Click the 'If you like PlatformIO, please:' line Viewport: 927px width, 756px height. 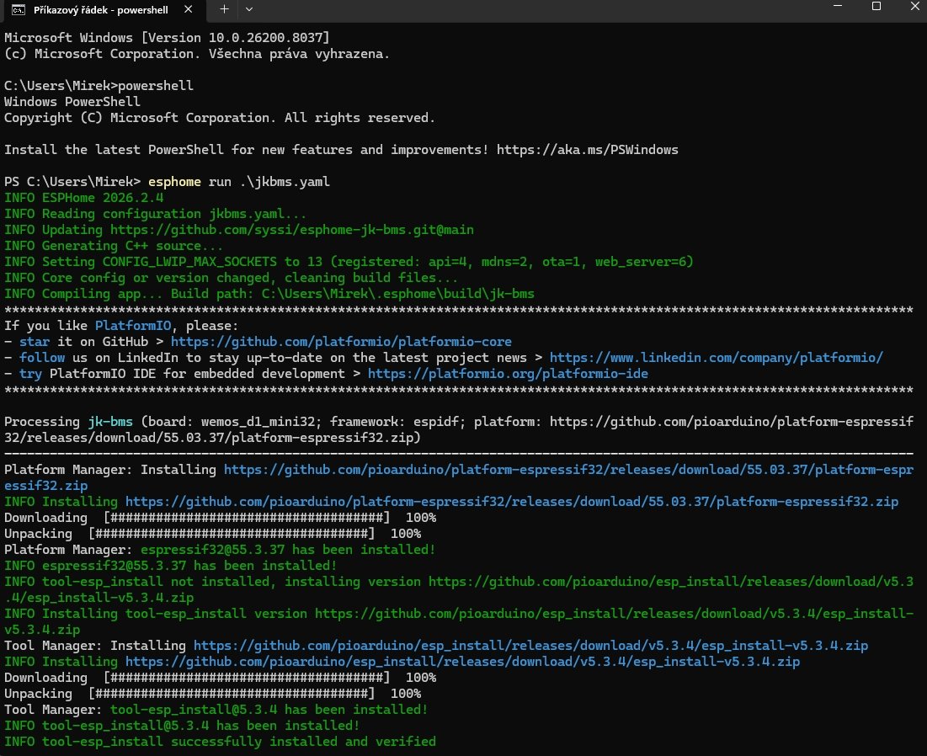(x=121, y=326)
